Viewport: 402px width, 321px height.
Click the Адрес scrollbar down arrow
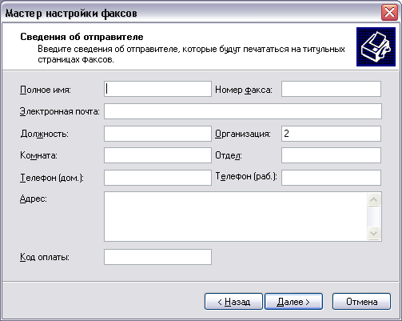pyautogui.click(x=373, y=234)
